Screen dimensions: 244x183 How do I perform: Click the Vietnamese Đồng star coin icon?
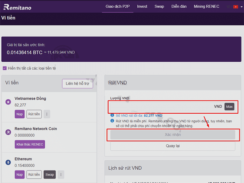pos(8,102)
